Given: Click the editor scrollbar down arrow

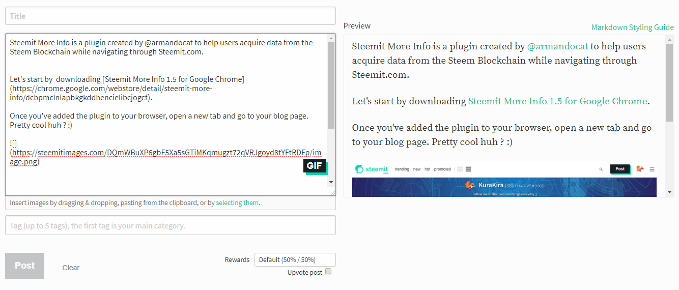Looking at the screenshot, I should [331, 182].
